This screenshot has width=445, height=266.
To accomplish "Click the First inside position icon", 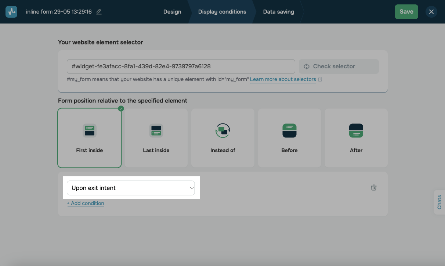I will pos(90,130).
